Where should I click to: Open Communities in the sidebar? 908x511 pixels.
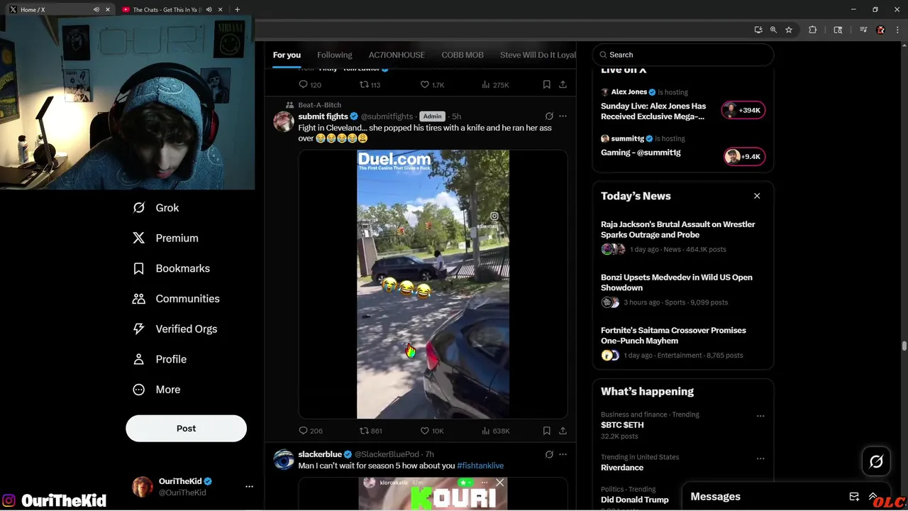pyautogui.click(x=176, y=299)
